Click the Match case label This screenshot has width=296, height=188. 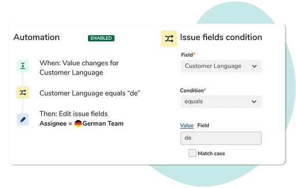click(212, 153)
